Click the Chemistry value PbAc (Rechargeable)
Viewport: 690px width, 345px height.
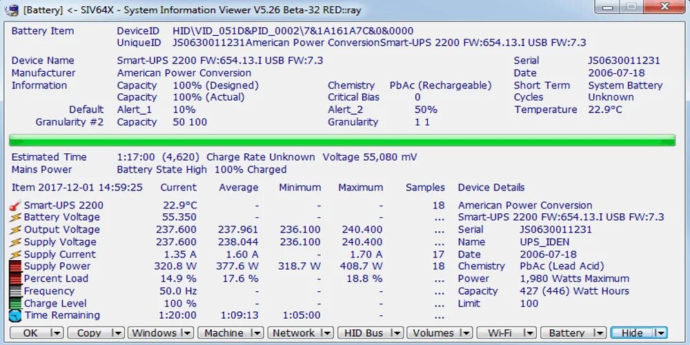pos(440,86)
